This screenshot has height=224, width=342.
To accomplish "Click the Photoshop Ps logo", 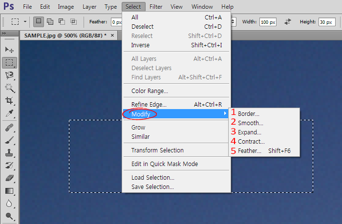I will pyautogui.click(x=9, y=6).
